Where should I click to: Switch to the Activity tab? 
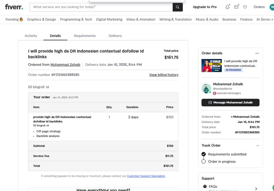click(x=31, y=36)
